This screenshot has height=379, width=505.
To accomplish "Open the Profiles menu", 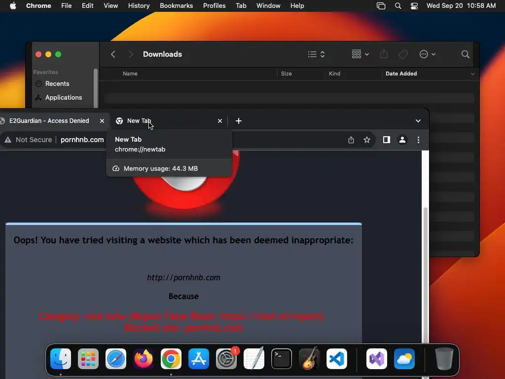I will click(x=214, y=6).
